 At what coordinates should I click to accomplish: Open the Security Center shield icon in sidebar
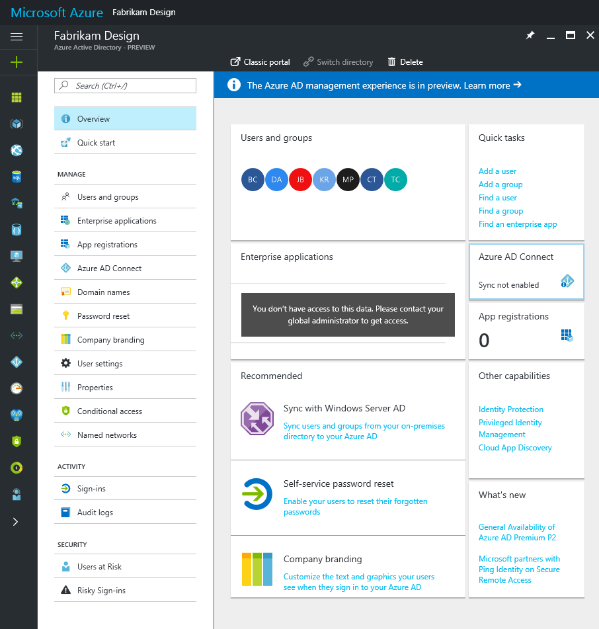(x=17, y=441)
